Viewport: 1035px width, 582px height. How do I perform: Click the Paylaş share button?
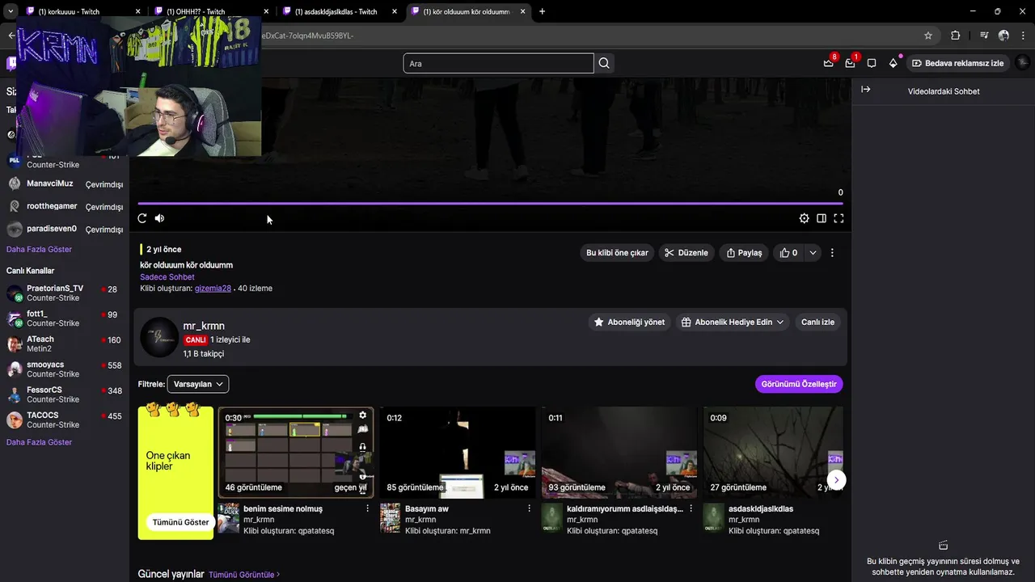coord(744,253)
